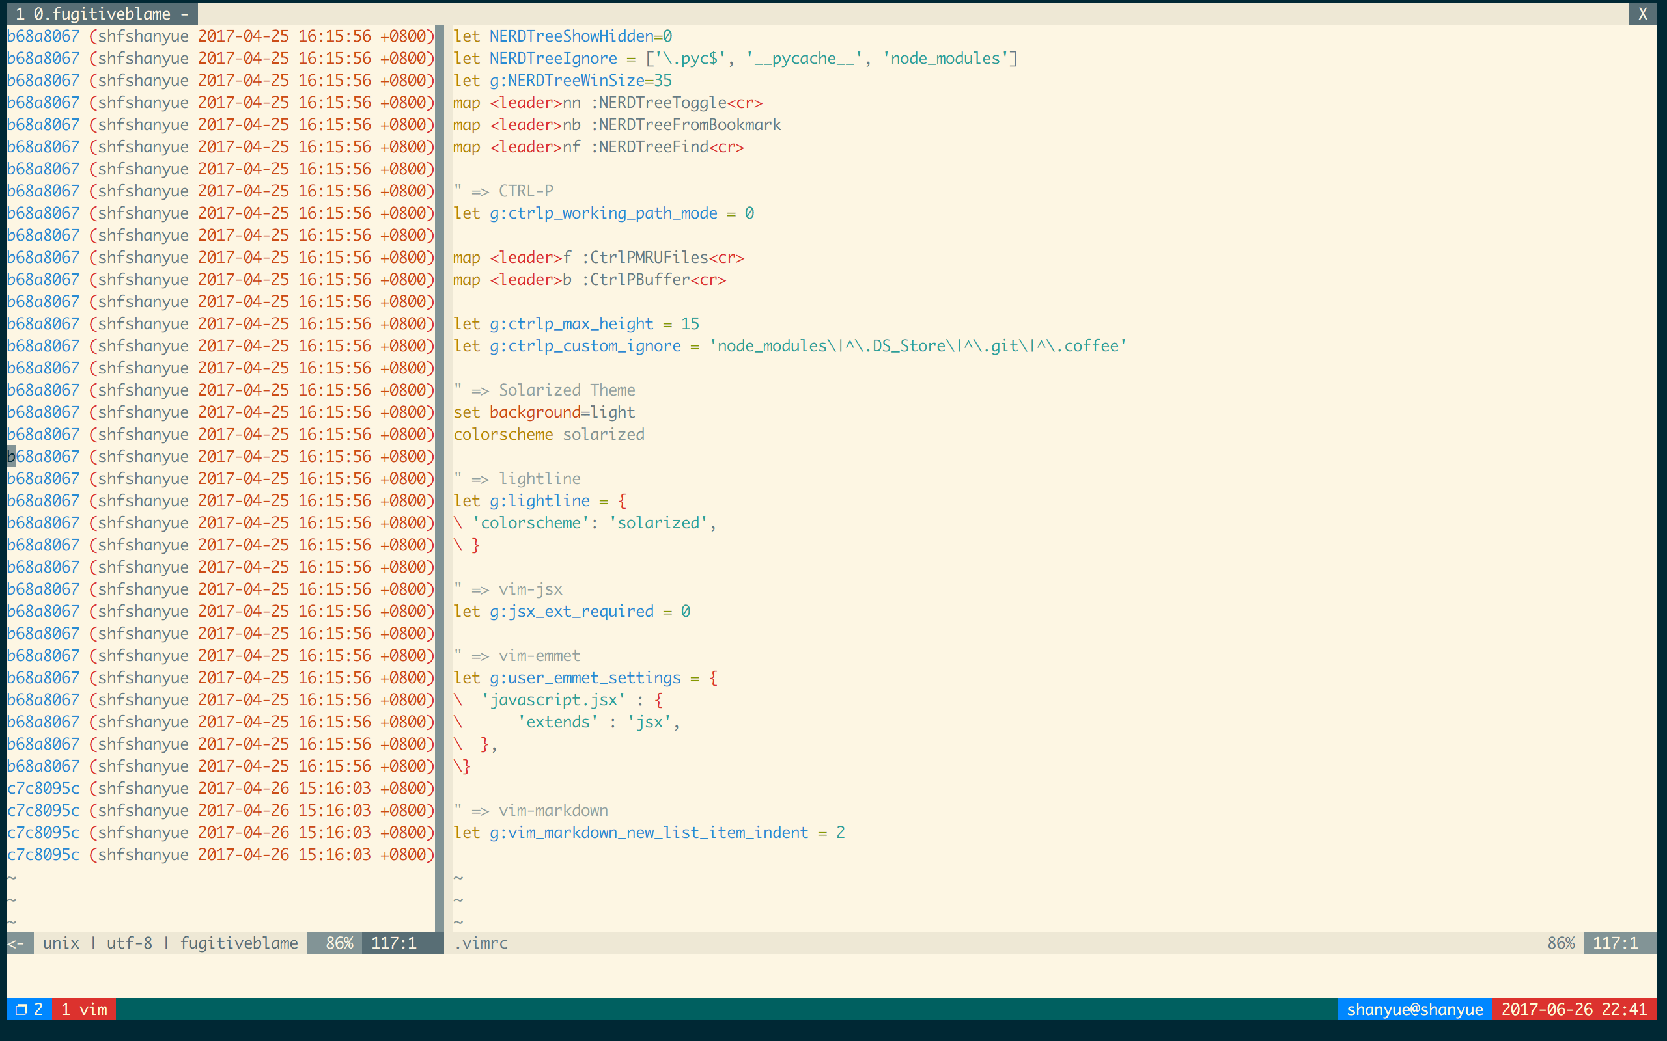Viewport: 1667px width, 1041px height.
Task: Click the fugitiveblame filetype label in statusline
Action: click(x=238, y=943)
